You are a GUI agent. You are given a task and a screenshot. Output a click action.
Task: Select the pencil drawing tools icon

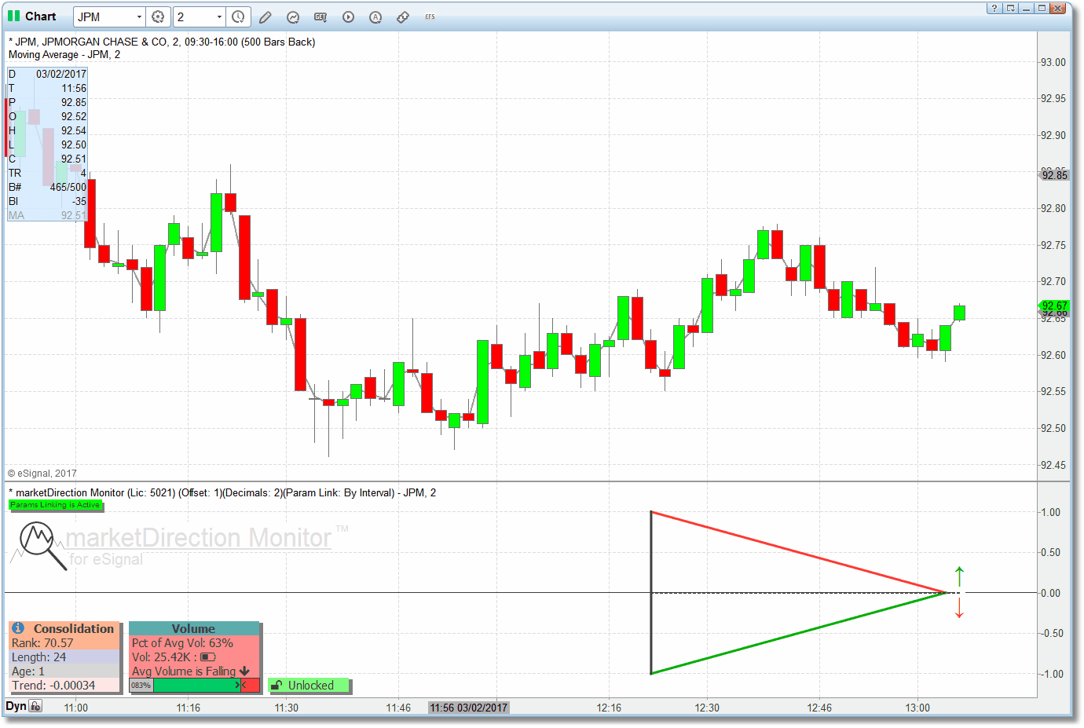click(x=266, y=17)
